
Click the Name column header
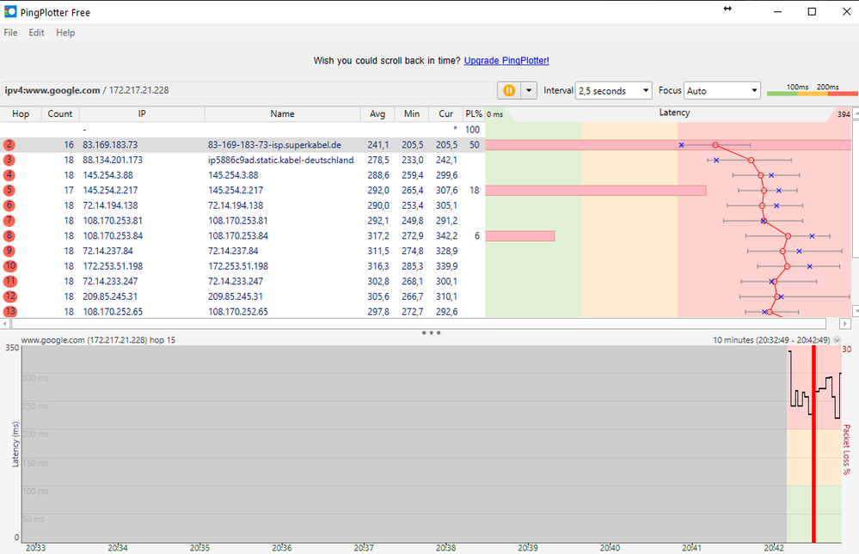(x=282, y=114)
